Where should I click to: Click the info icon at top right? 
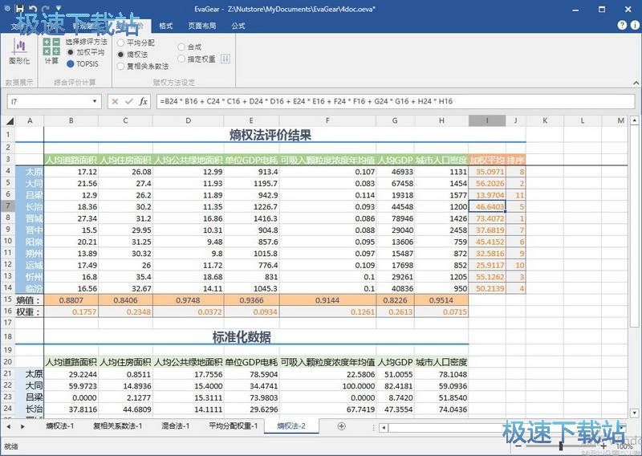pyautogui.click(x=635, y=25)
